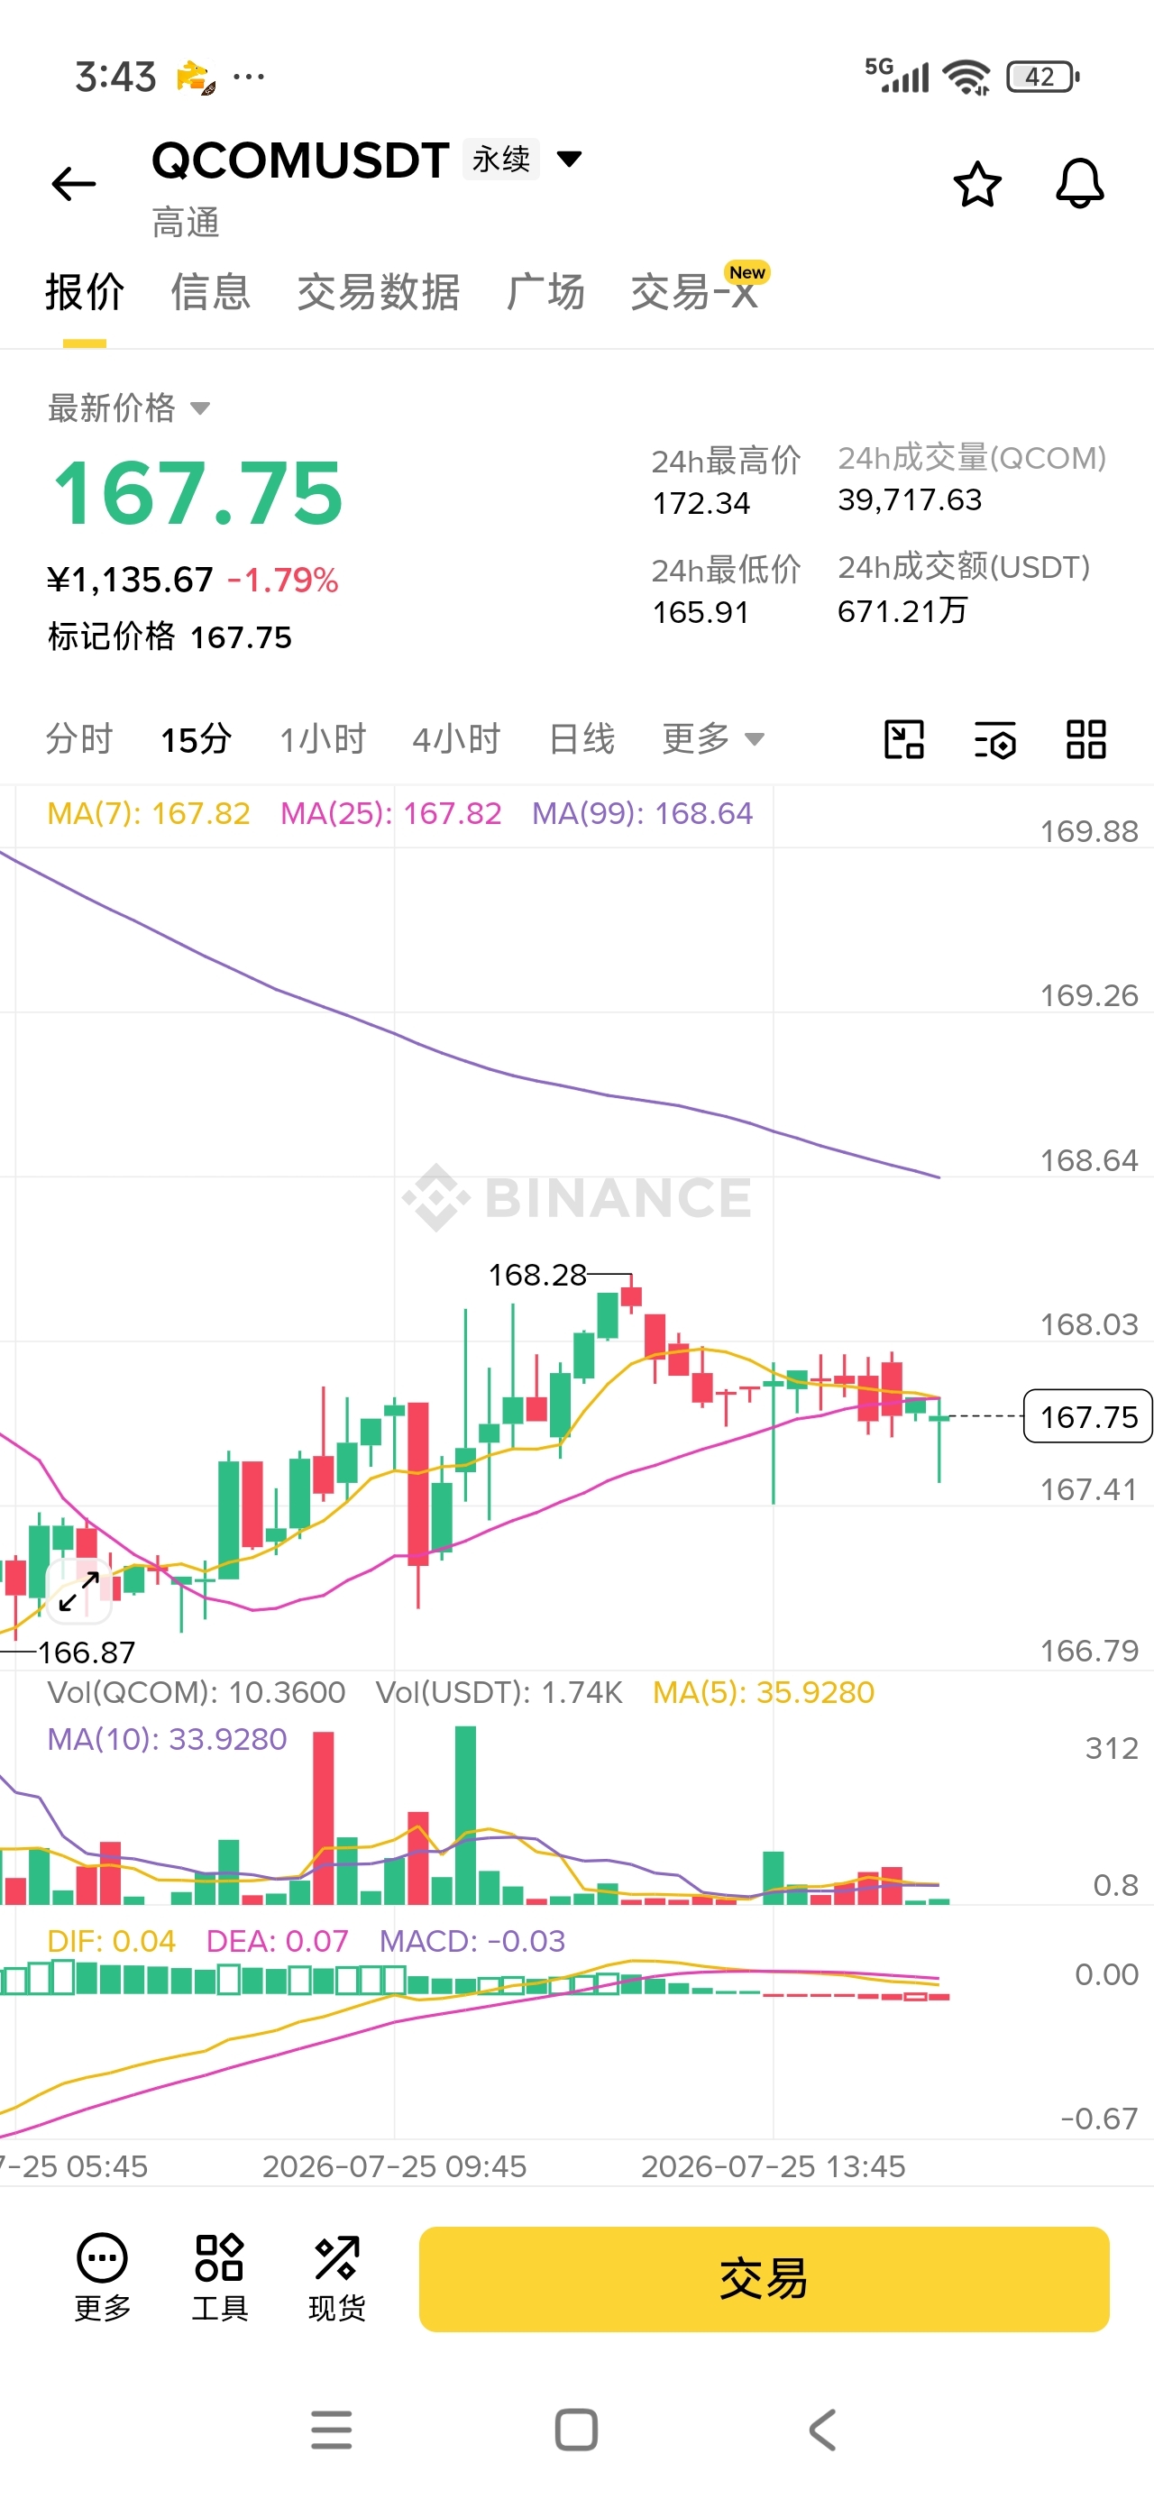Select the 1小时 timeframe
Screen dimensions: 1154x2499
[x=322, y=739]
